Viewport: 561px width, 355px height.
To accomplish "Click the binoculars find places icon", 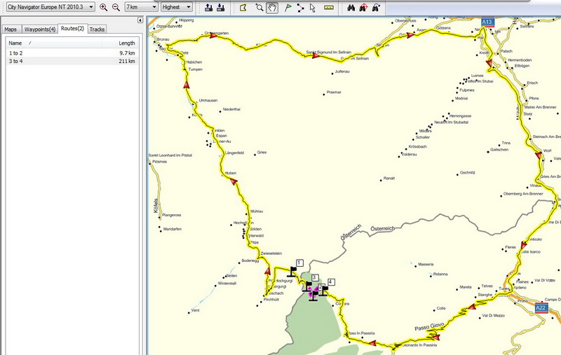I will click(351, 8).
